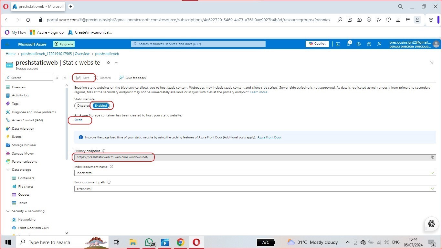This screenshot has height=249, width=442.
Task: Click the Copilot button
Action: click(317, 44)
